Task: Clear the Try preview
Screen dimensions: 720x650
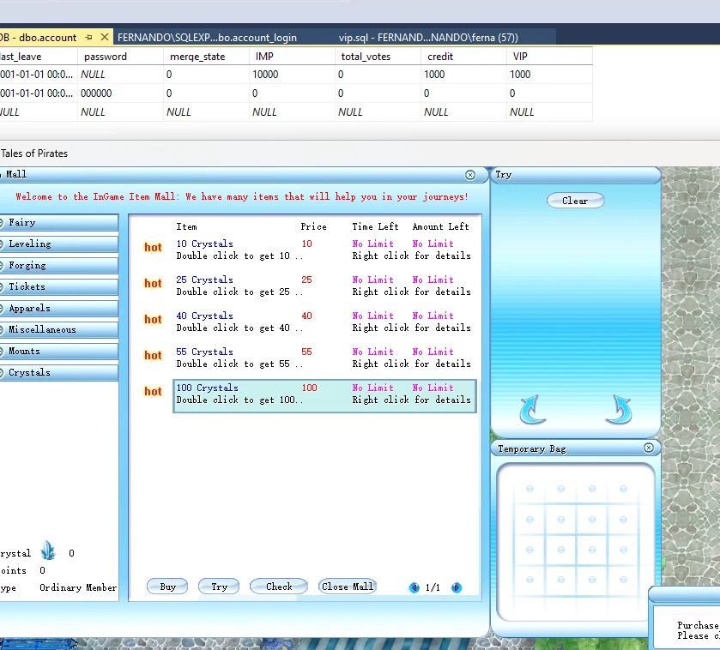Action: tap(575, 201)
